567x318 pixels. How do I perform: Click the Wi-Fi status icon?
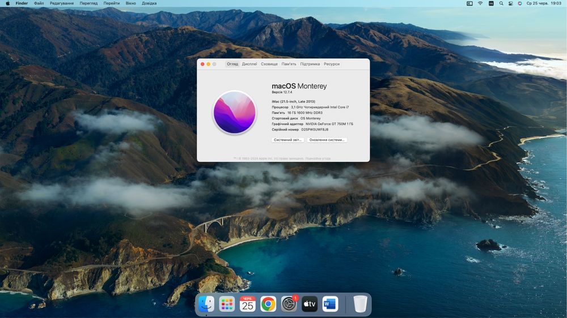coord(480,3)
